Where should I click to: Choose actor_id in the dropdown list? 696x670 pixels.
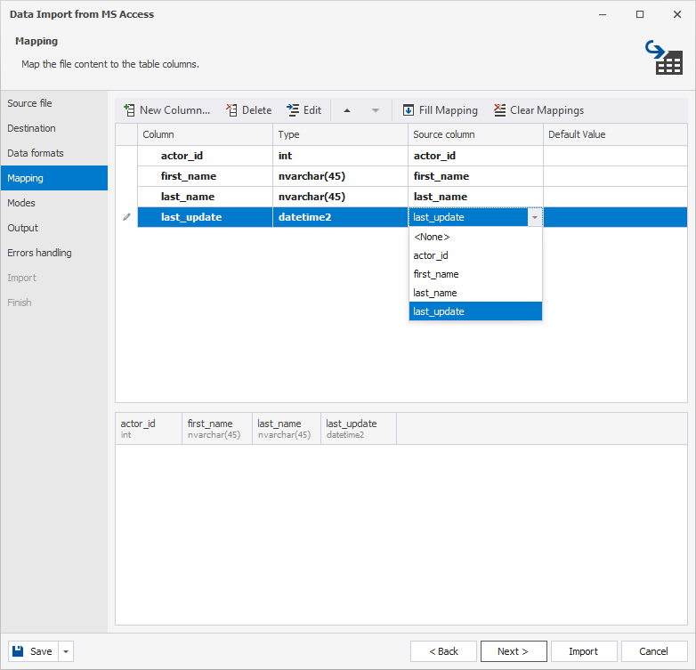pyautogui.click(x=475, y=255)
